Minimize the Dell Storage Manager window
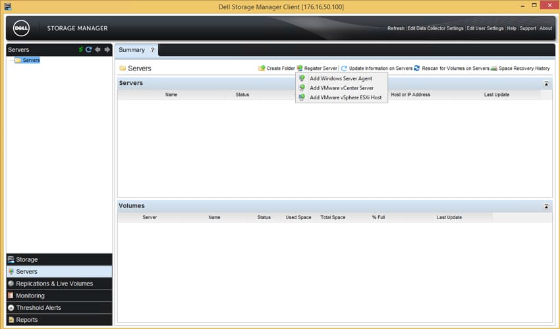The width and height of the screenshot is (560, 329). coord(522,6)
